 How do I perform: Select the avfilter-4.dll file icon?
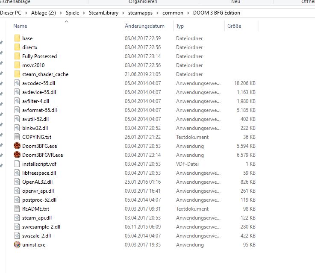17,101
